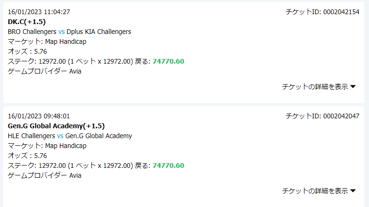Expand ticket details for ticket 0002042154
369x207 pixels.
[319, 87]
